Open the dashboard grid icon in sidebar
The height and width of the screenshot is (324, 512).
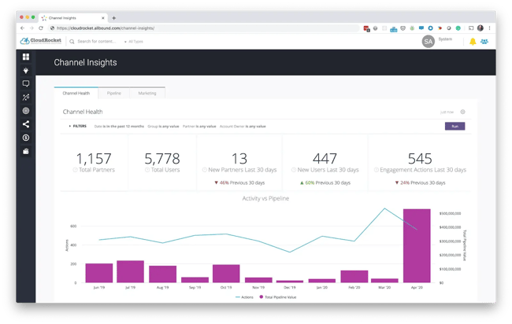[26, 57]
